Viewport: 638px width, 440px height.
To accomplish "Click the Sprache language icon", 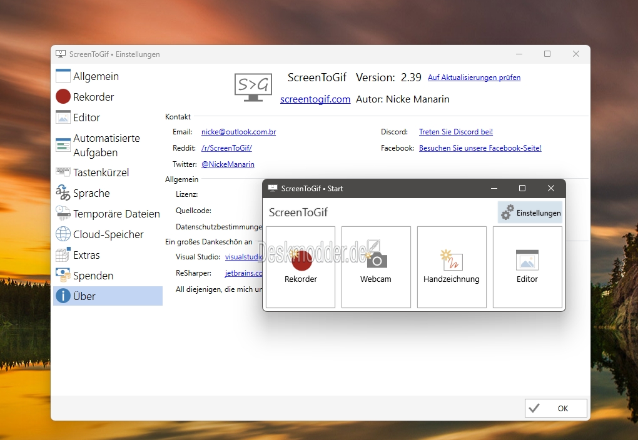I will 63,192.
